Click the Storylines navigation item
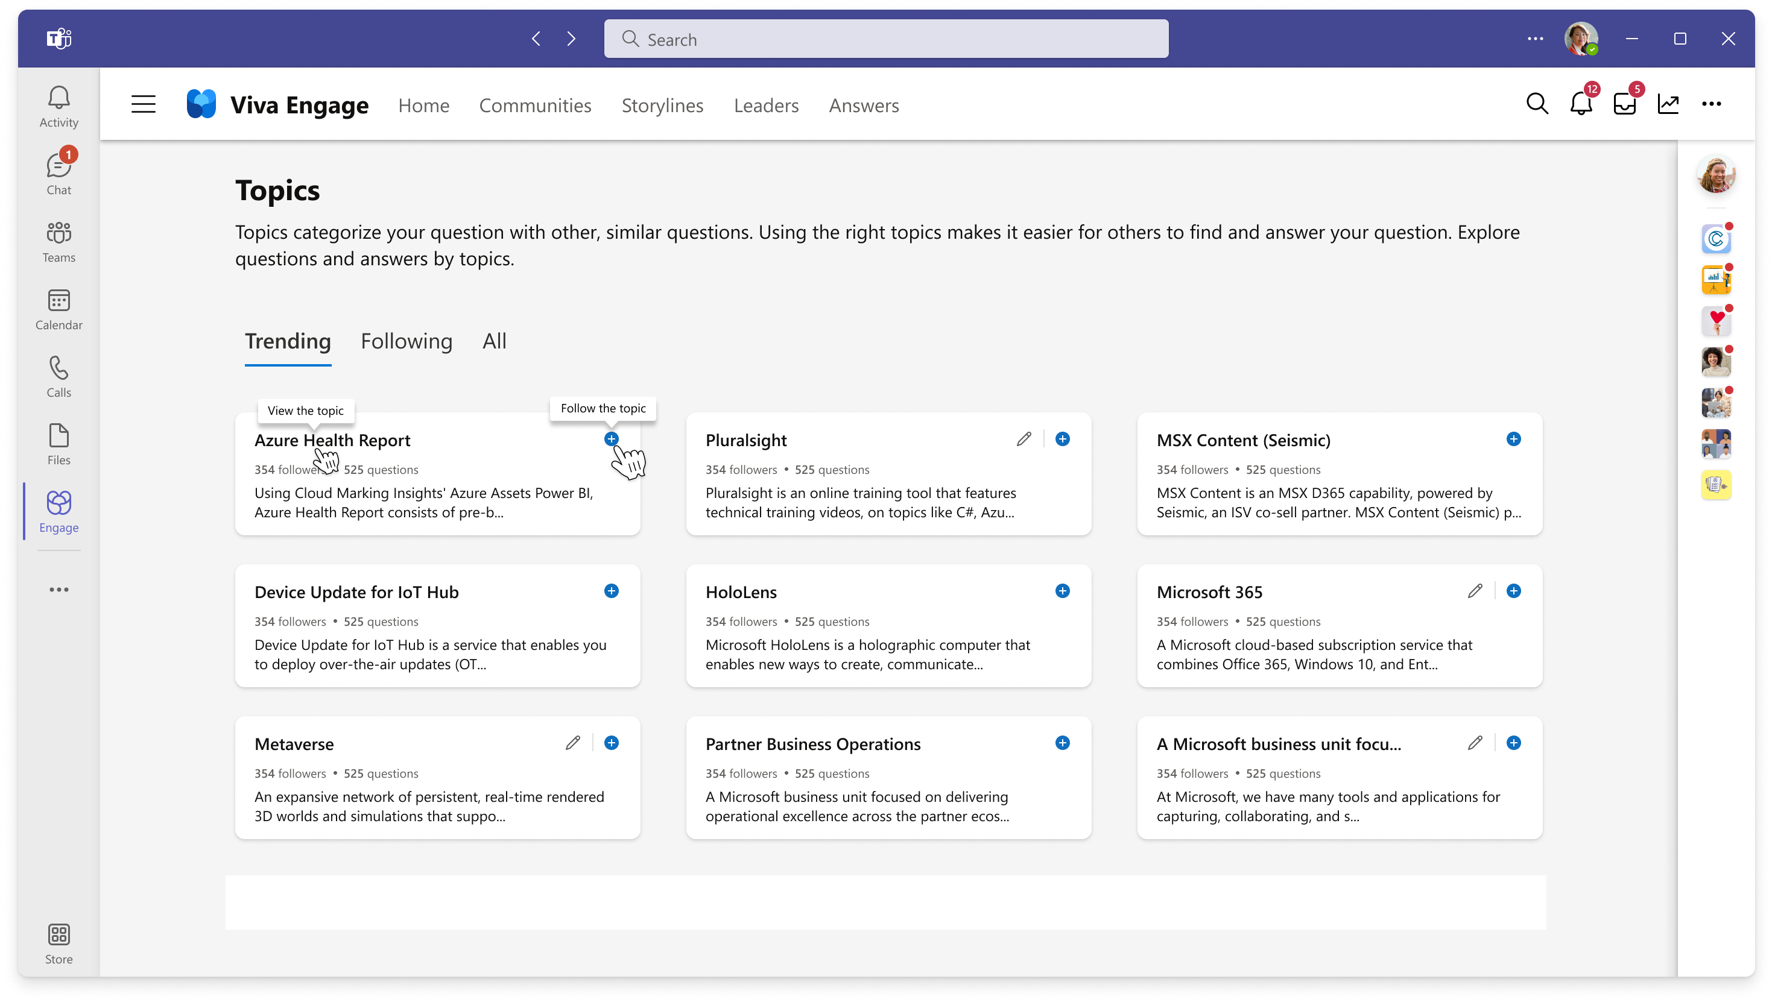Image resolution: width=1772 pixels, height=1002 pixels. [x=662, y=104]
